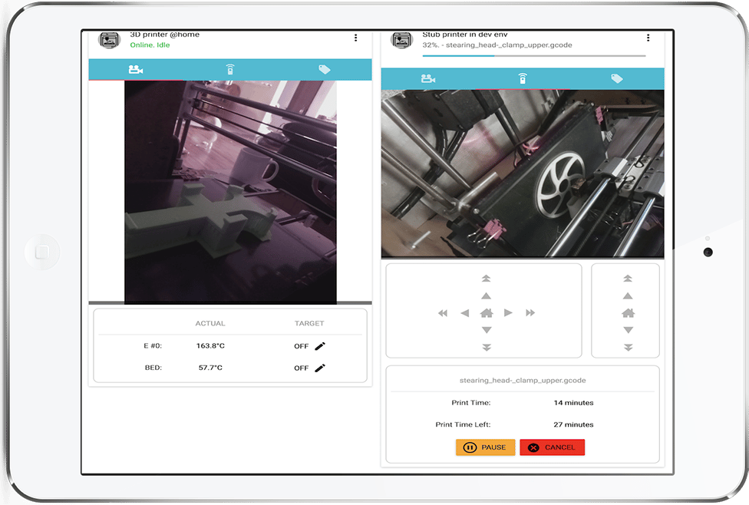Open the Stub printer options menu
This screenshot has width=749, height=505.
(x=648, y=38)
